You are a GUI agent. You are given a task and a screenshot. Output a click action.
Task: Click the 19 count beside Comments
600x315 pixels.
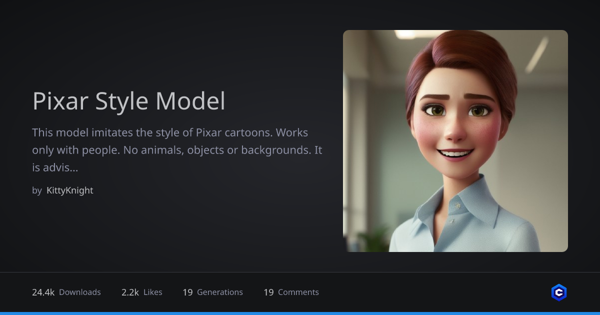click(268, 292)
